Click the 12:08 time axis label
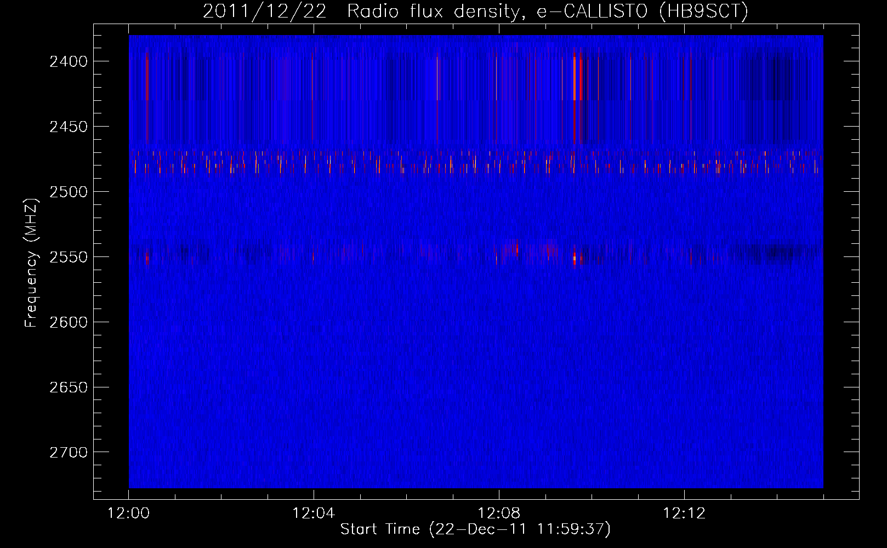Image resolution: width=887 pixels, height=548 pixels. (499, 513)
